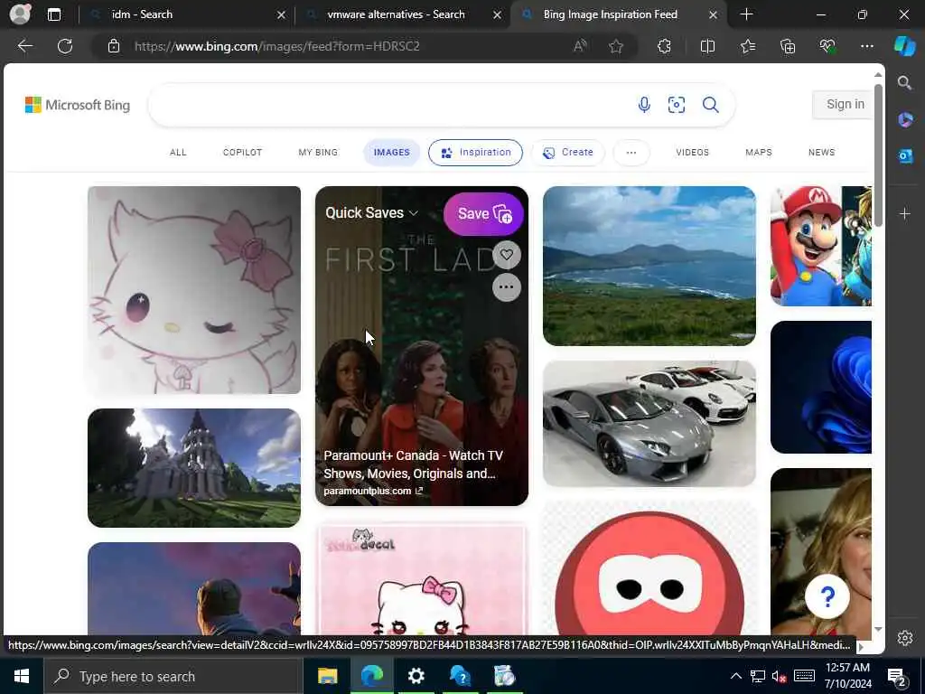The height and width of the screenshot is (694, 925).
Task: View site information lock icon
Action: pyautogui.click(x=114, y=46)
